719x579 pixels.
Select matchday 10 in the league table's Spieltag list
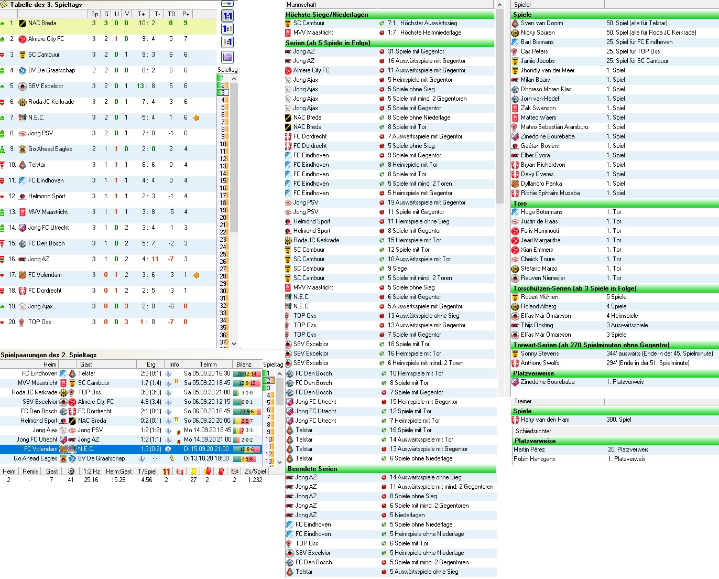point(223,144)
